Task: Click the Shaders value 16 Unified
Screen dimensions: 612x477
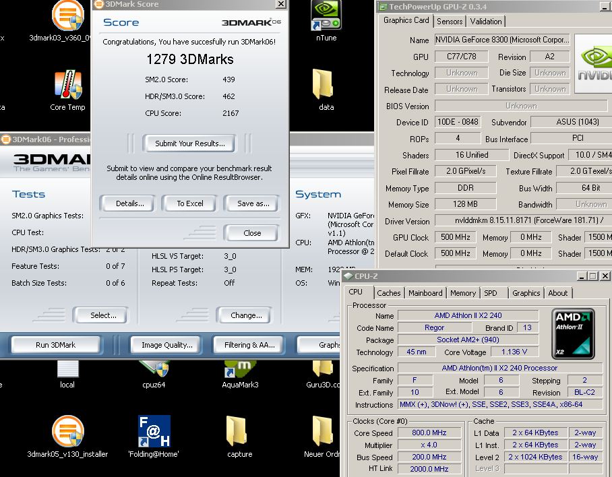Action: 472,155
